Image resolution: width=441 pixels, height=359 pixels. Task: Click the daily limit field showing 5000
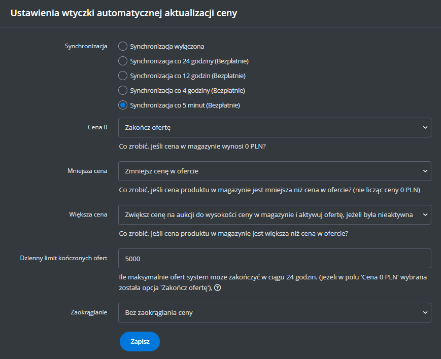tap(274, 259)
